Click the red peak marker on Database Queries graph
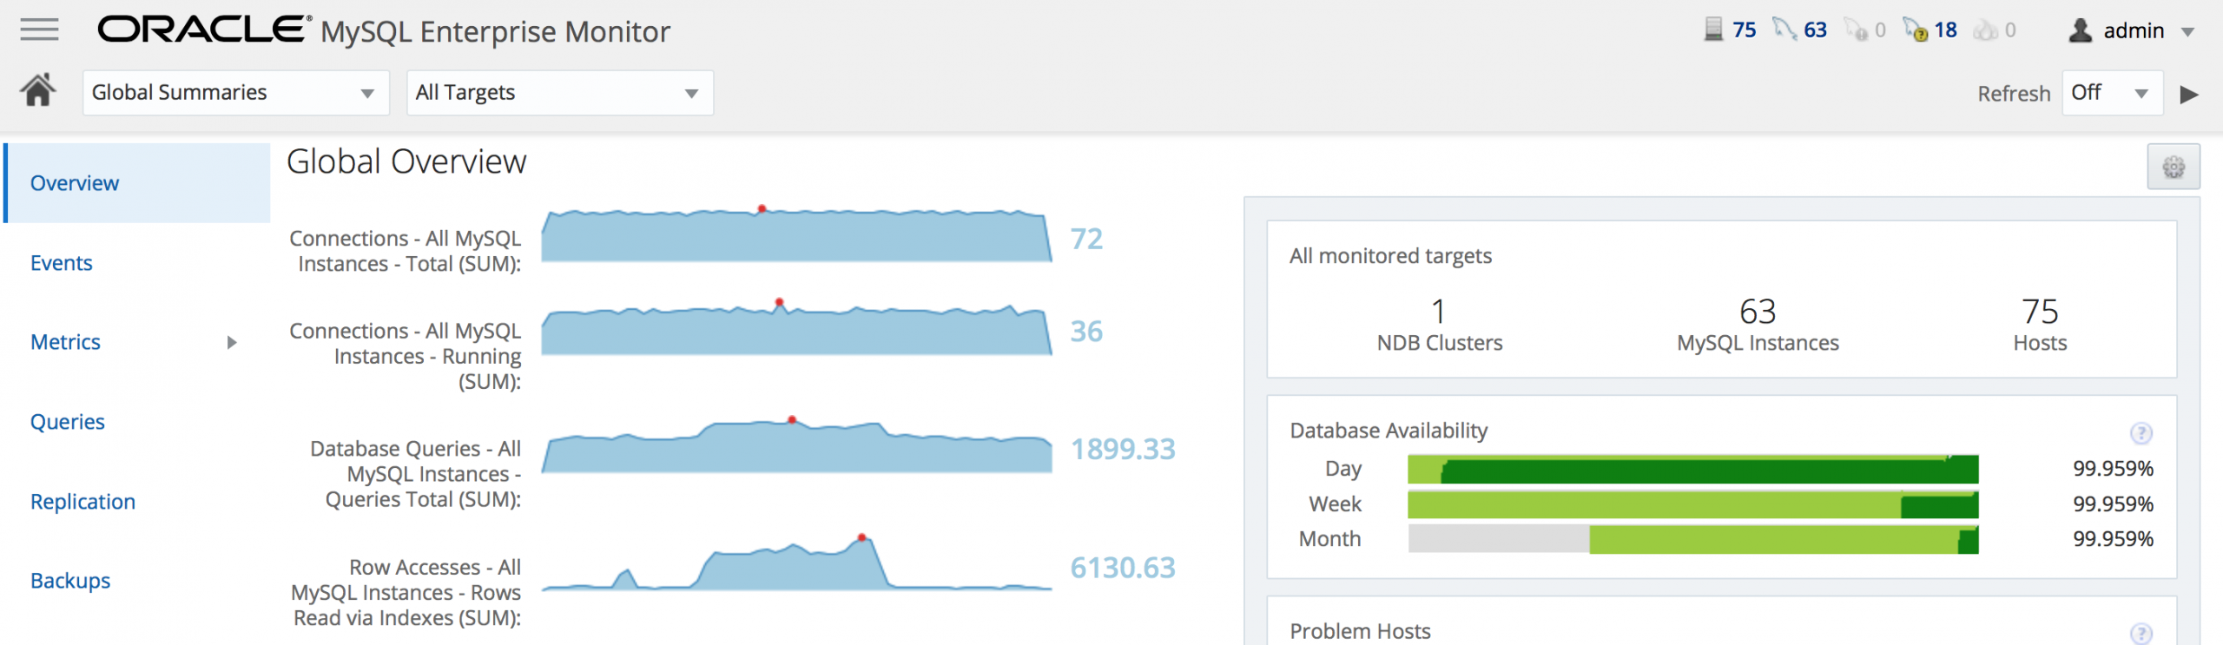The height and width of the screenshot is (645, 2223). tap(792, 420)
